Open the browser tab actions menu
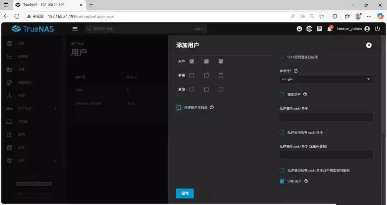 [x=6, y=5]
